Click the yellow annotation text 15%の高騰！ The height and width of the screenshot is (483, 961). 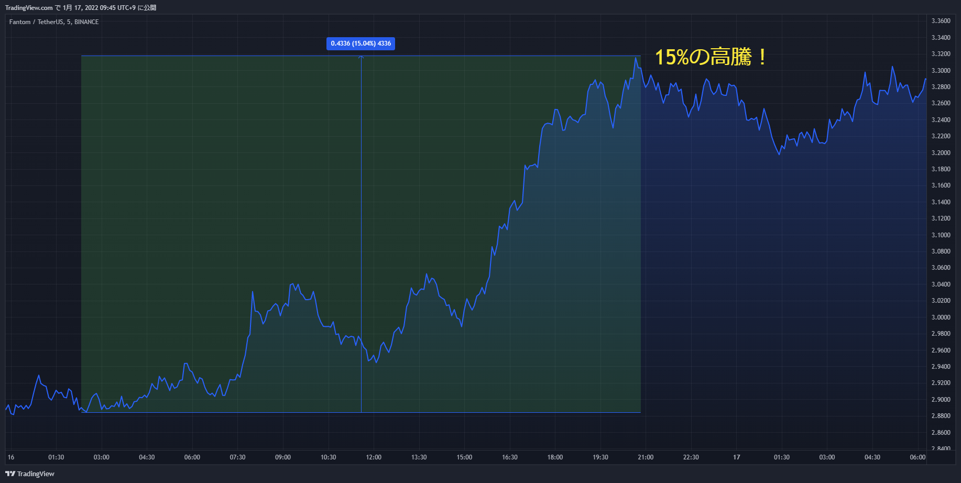712,57
